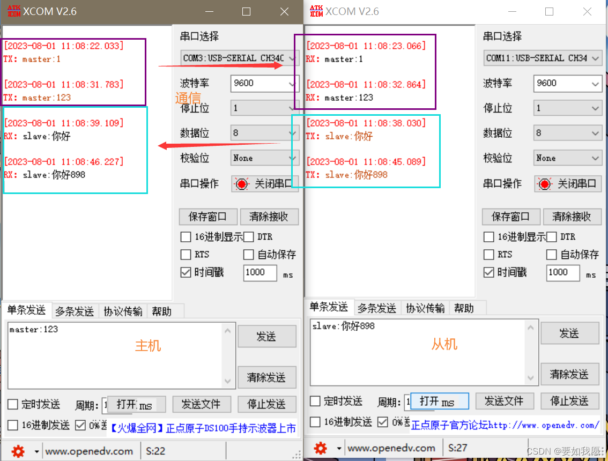Switch to 协议传输 tab in master window
Screen dimensions: 608x461
(x=123, y=311)
